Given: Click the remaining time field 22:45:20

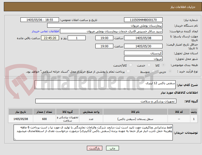Looking at the screenshot, I should coord(50,38).
